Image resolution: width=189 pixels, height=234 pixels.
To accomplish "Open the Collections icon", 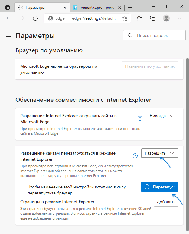I will tap(152, 18).
